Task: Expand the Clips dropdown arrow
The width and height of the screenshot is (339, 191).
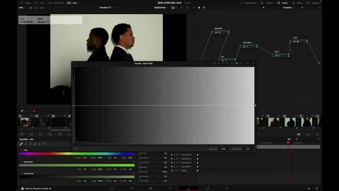Action: click(x=78, y=3)
